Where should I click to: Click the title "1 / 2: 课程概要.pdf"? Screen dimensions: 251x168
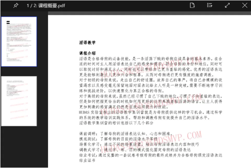(x=46, y=6)
